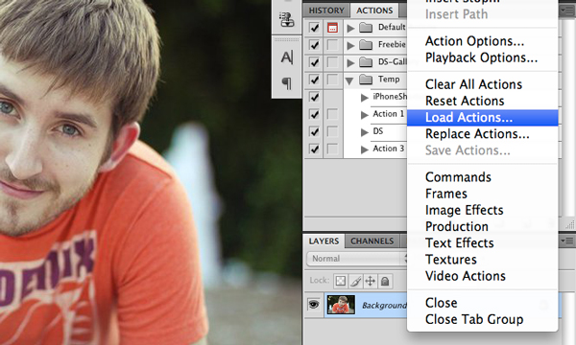
Task: Toggle the Action 1 checkmark
Action: pos(314,114)
